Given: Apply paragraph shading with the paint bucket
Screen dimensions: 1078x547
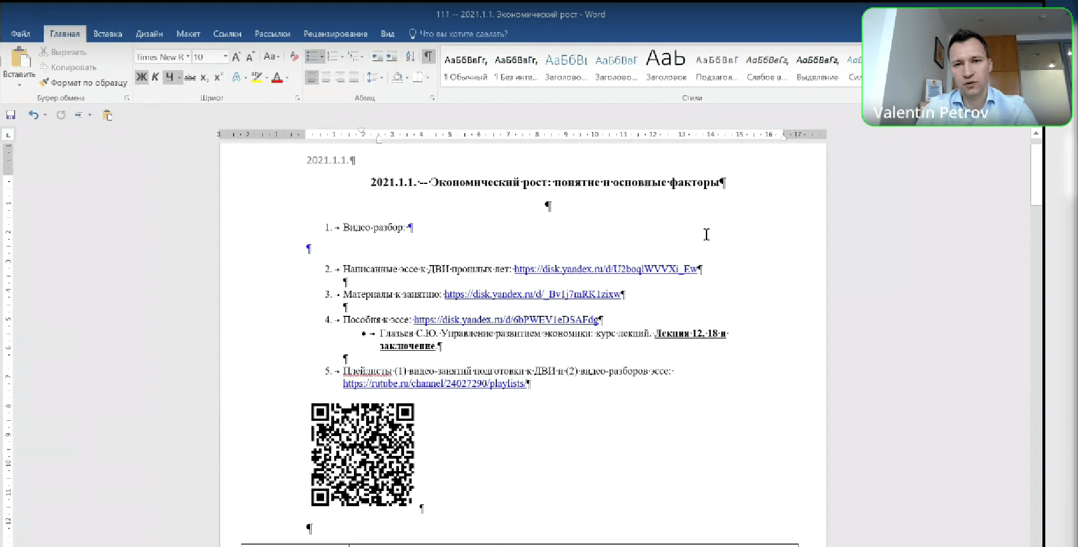Looking at the screenshot, I should tap(397, 77).
